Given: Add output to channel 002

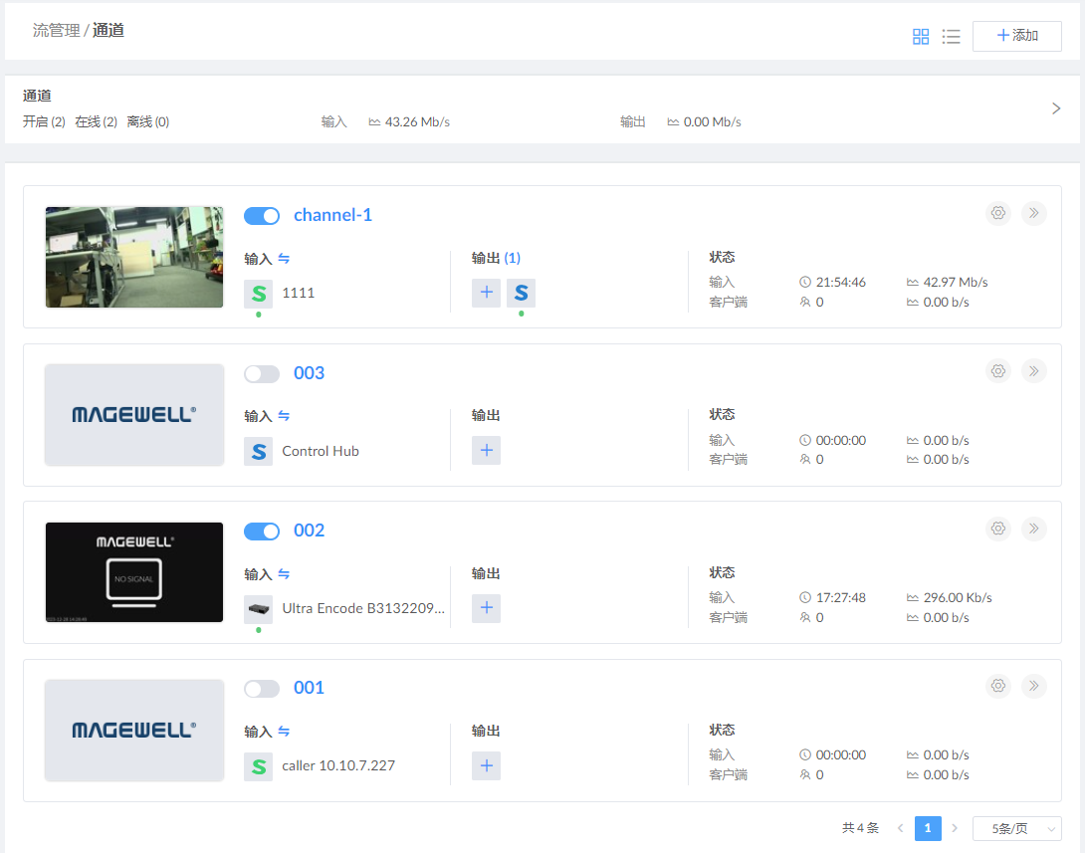Looking at the screenshot, I should [486, 608].
